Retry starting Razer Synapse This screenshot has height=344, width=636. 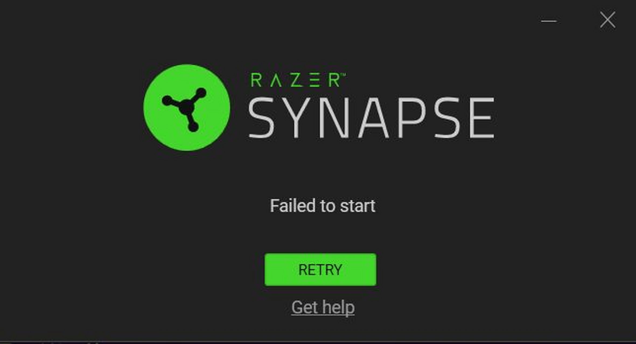click(320, 270)
